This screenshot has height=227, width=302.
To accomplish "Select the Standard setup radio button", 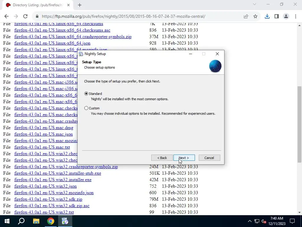I will coord(86,94).
